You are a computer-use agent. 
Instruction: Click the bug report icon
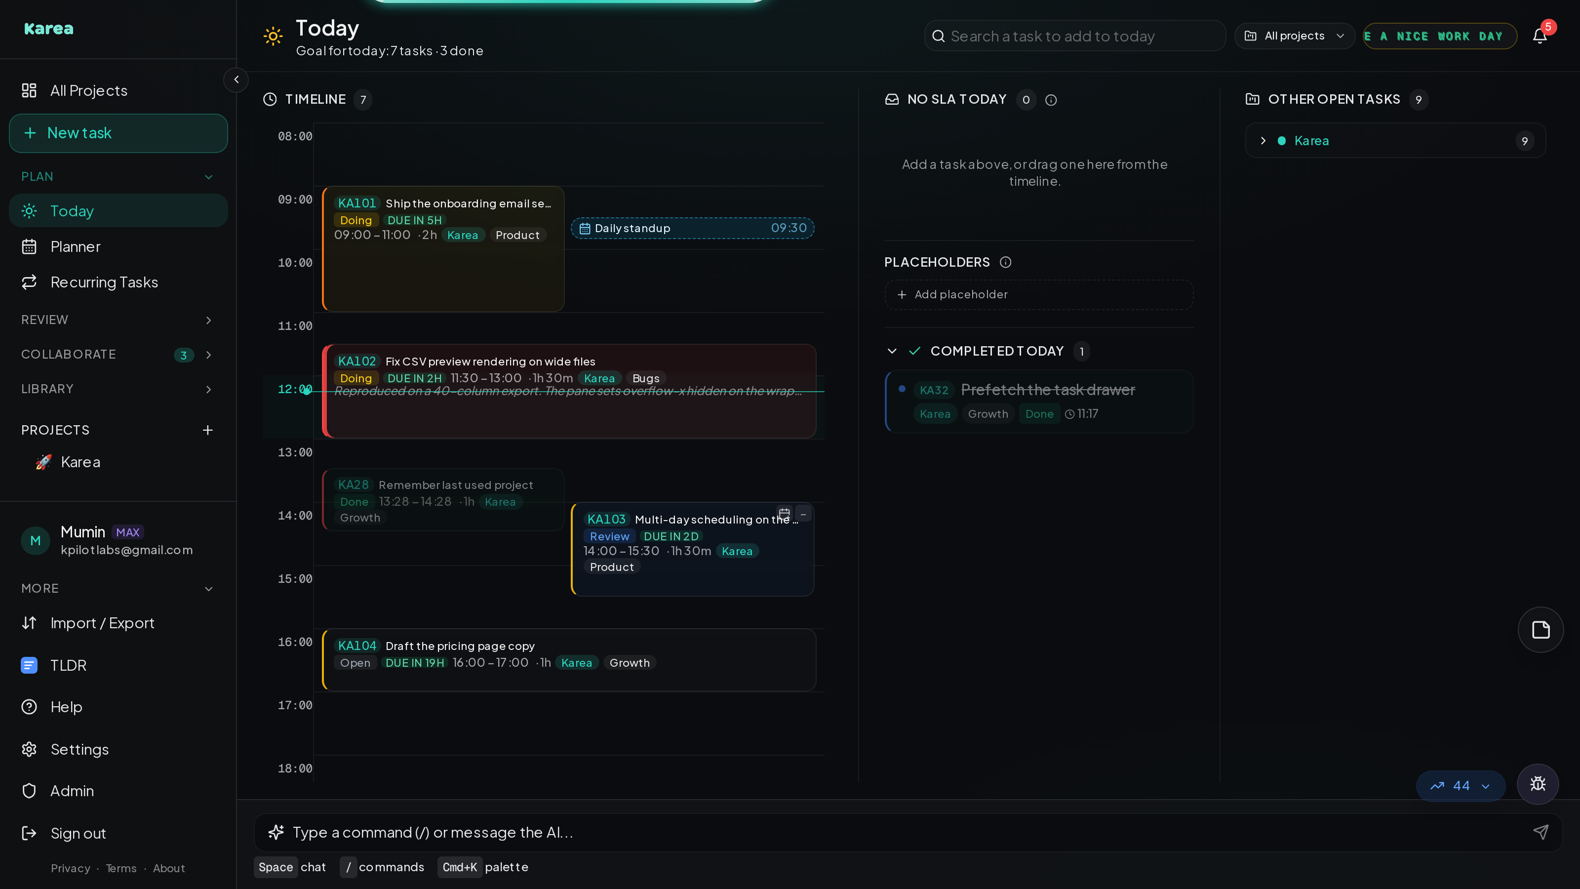coord(1538,784)
